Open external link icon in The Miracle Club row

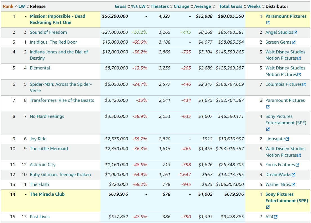coord(268,207)
